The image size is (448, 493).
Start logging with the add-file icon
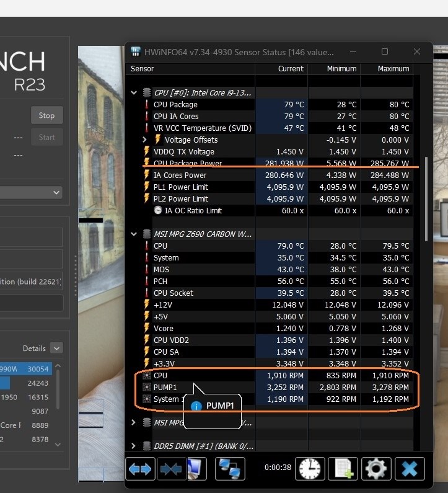click(343, 469)
